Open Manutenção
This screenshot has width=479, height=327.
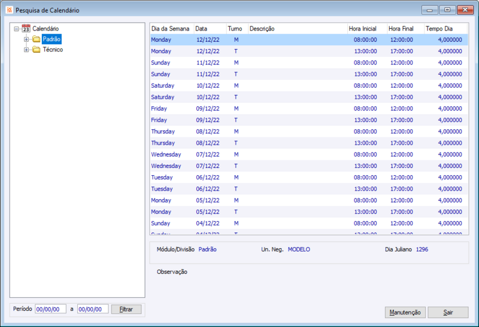point(405,313)
